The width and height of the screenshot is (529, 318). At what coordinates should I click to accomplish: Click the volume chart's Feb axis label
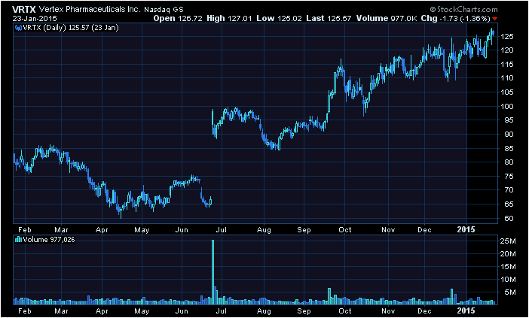pyautogui.click(x=24, y=310)
